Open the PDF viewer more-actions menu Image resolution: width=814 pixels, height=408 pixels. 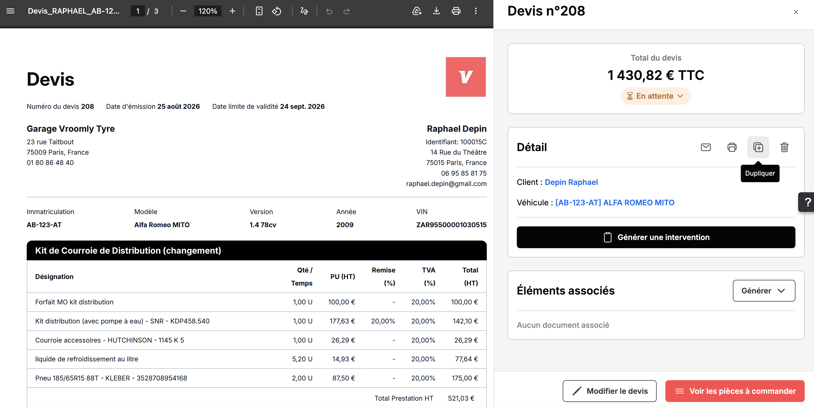(x=476, y=11)
